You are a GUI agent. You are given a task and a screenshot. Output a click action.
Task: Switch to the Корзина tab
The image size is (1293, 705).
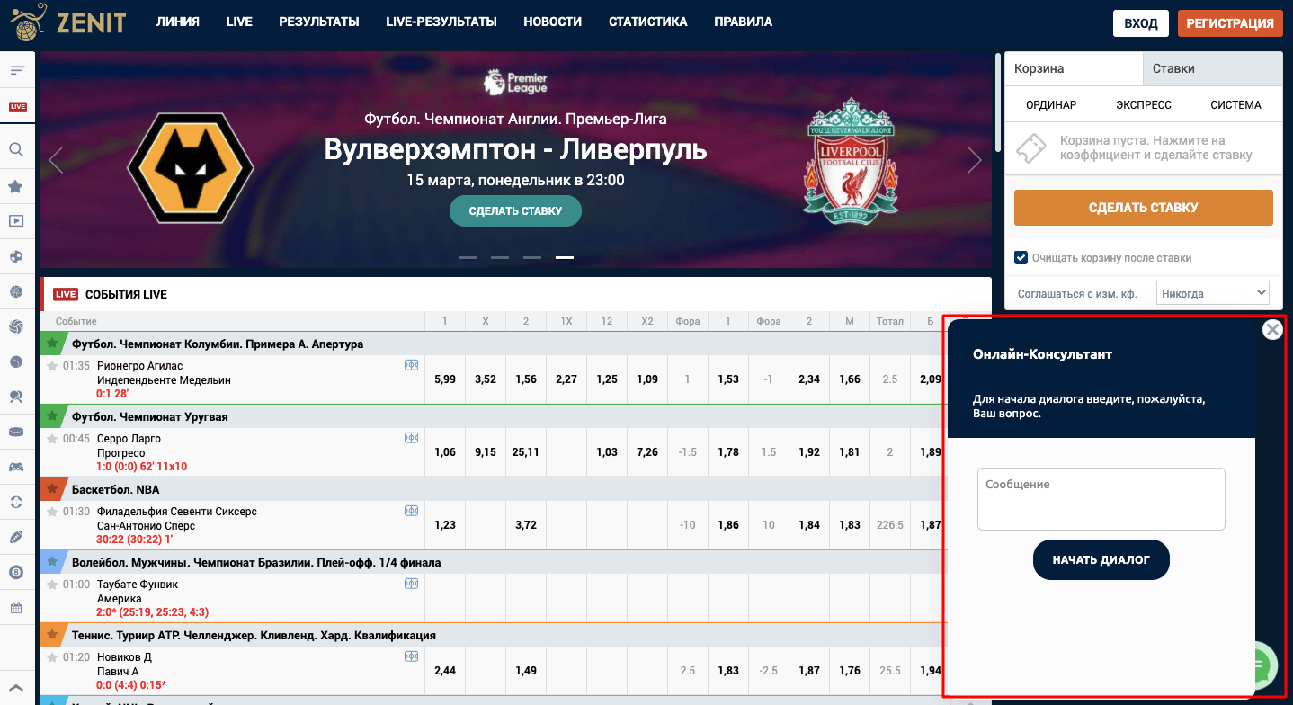(x=1074, y=68)
